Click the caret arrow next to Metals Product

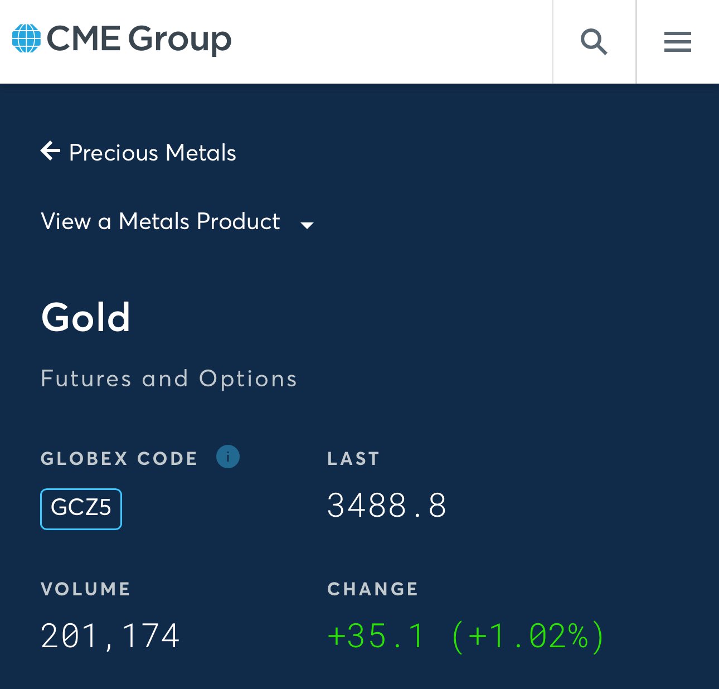point(307,225)
